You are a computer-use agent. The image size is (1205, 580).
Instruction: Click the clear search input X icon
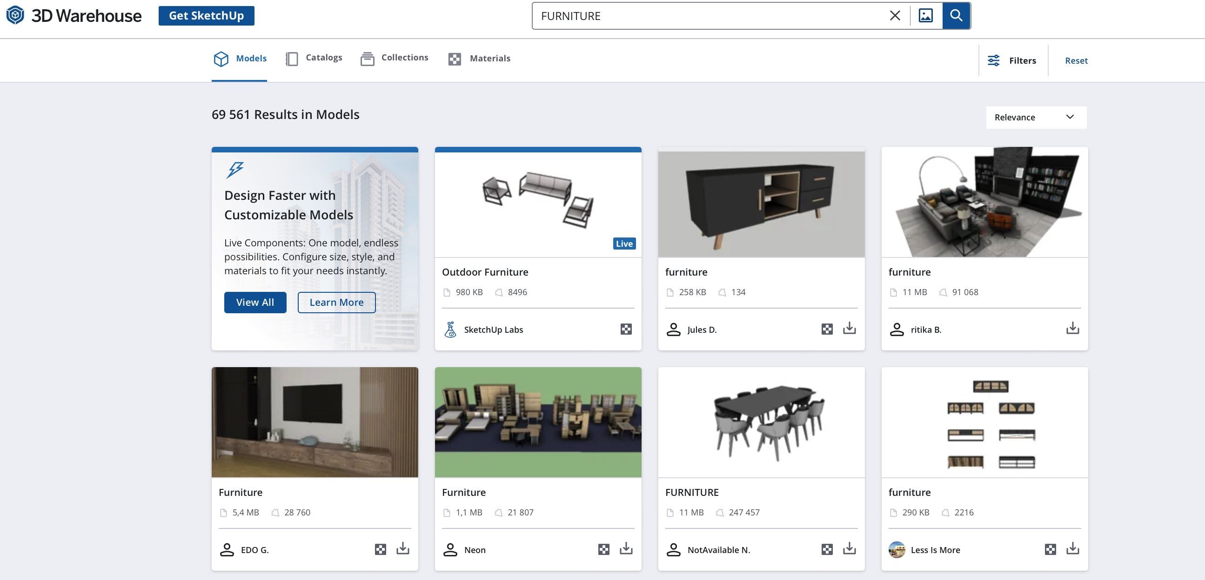(x=895, y=15)
